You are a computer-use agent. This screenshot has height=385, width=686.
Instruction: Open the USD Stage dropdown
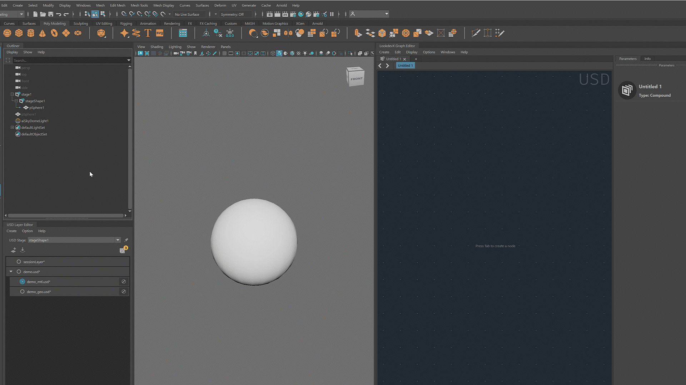[118, 240]
